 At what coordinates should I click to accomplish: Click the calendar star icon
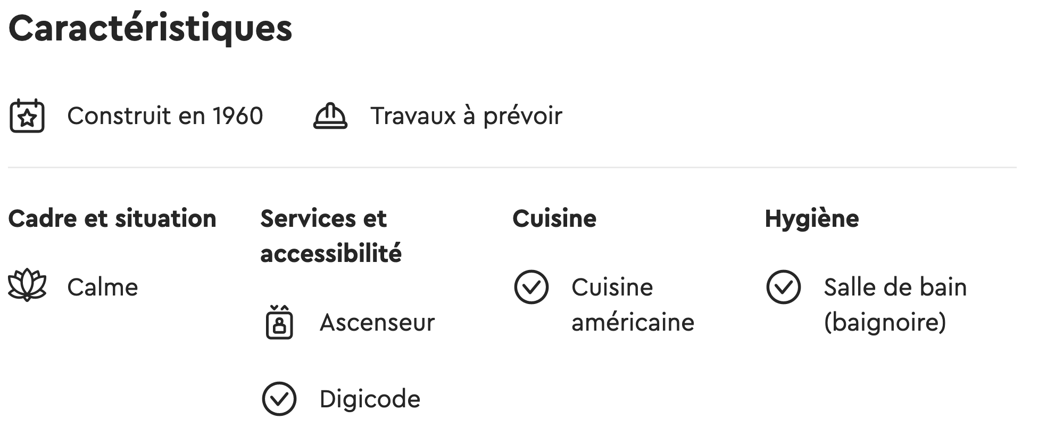coord(27,116)
